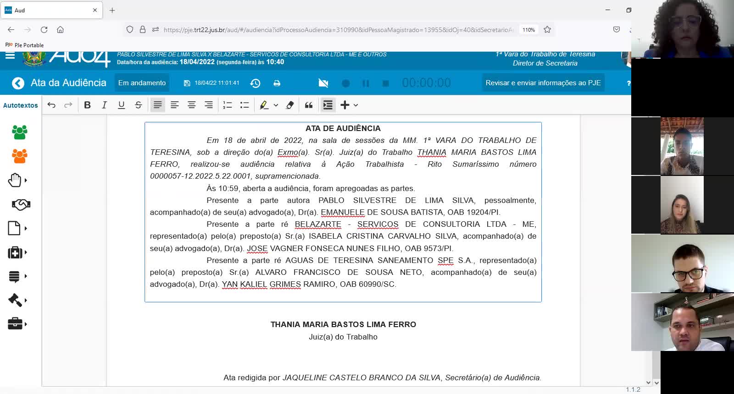Go to the browser home page
This screenshot has height=394, width=734.
[x=60, y=30]
